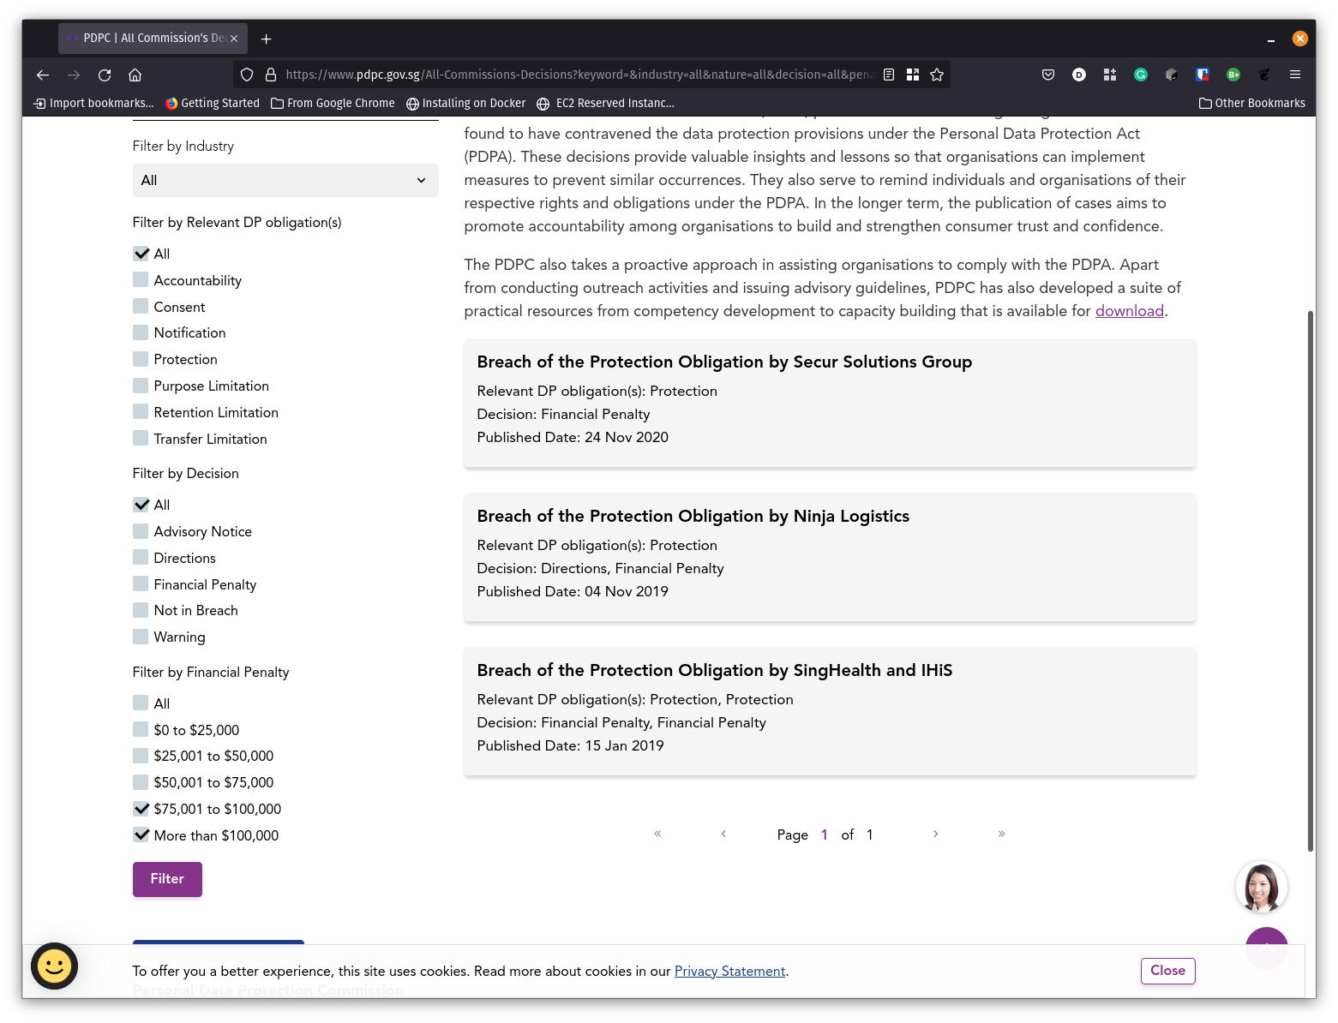Click the page vertical scrollbar
1338x1023 pixels.
[x=1311, y=581]
